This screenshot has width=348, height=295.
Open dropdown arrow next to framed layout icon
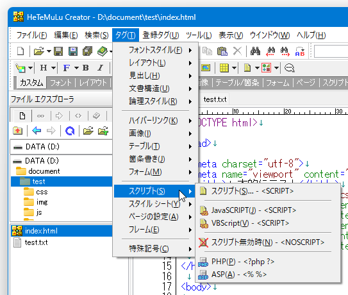tap(276, 68)
